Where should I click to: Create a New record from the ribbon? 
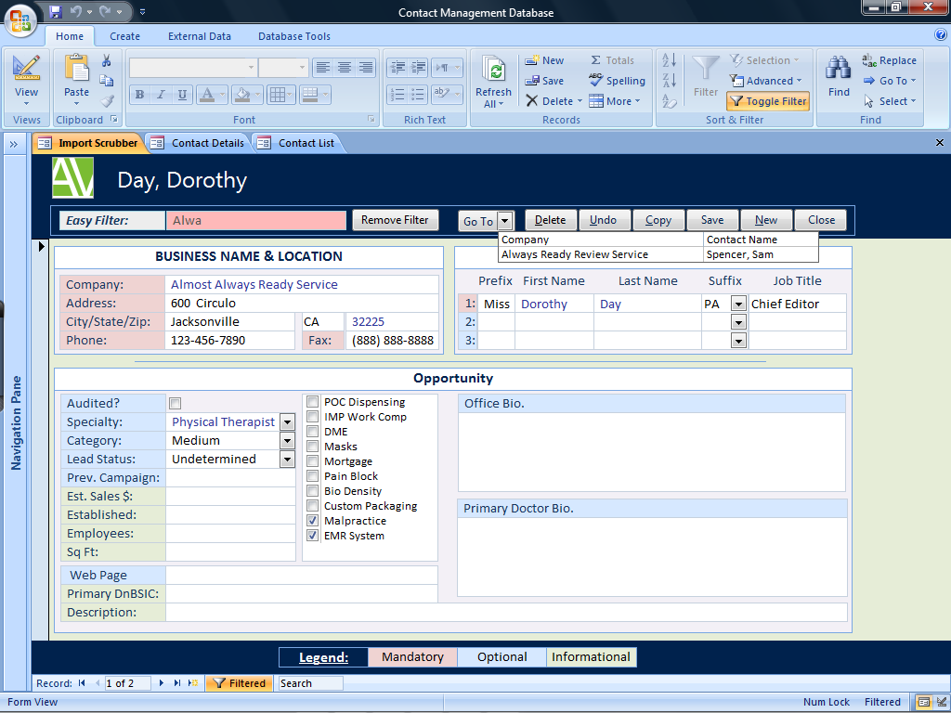(x=544, y=60)
